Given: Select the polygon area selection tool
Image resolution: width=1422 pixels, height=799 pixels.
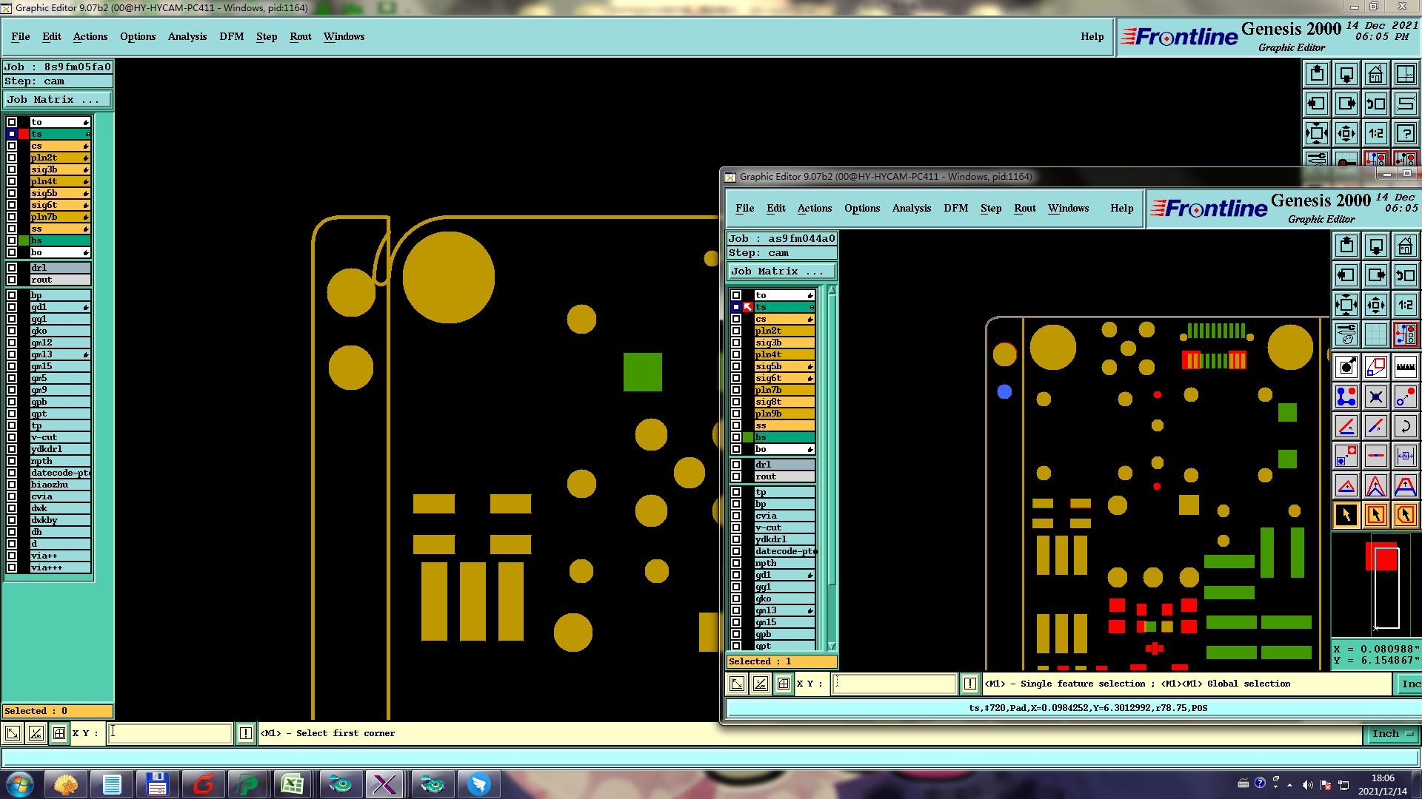Looking at the screenshot, I should [x=1406, y=515].
